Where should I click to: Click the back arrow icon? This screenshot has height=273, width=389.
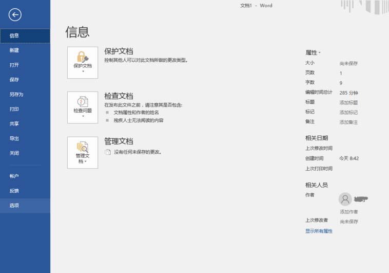coord(15,15)
